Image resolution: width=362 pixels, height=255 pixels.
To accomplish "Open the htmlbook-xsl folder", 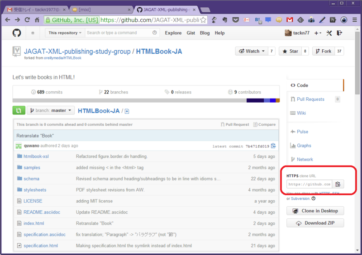I will 36,156.
